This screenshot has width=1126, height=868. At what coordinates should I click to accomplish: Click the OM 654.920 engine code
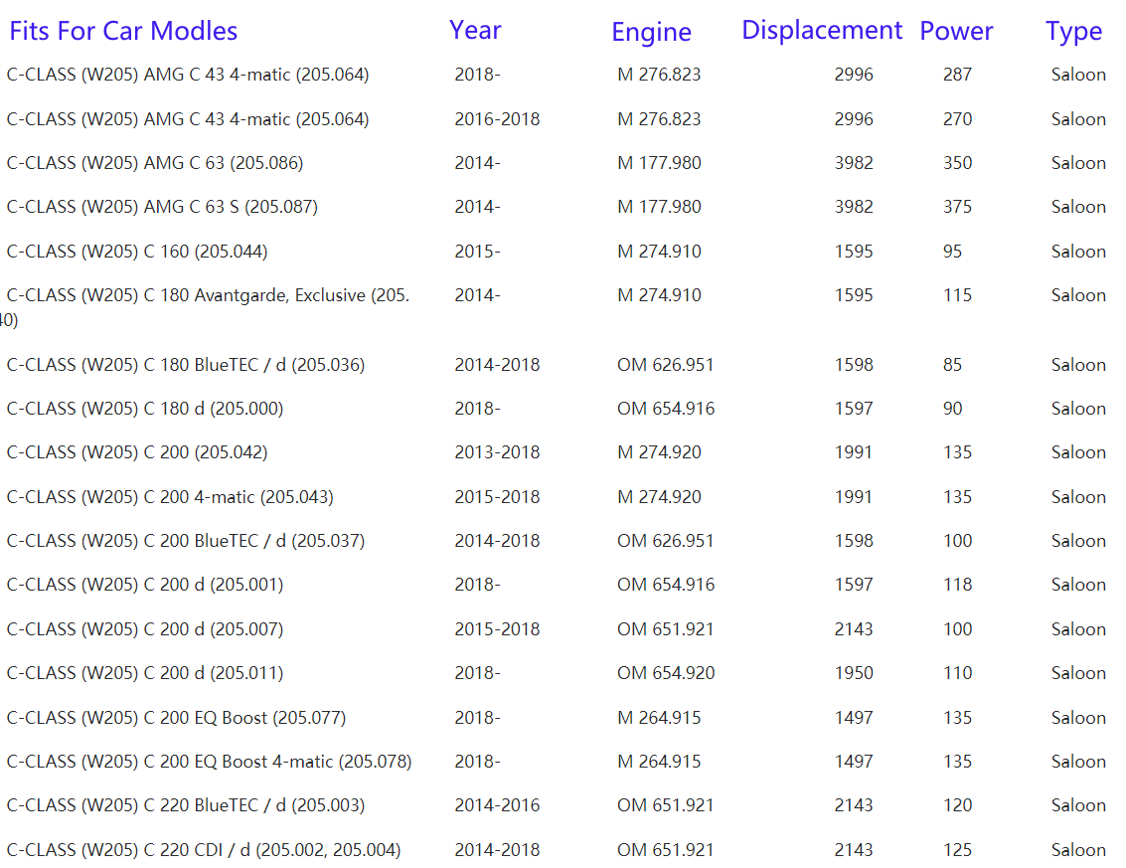(666, 673)
